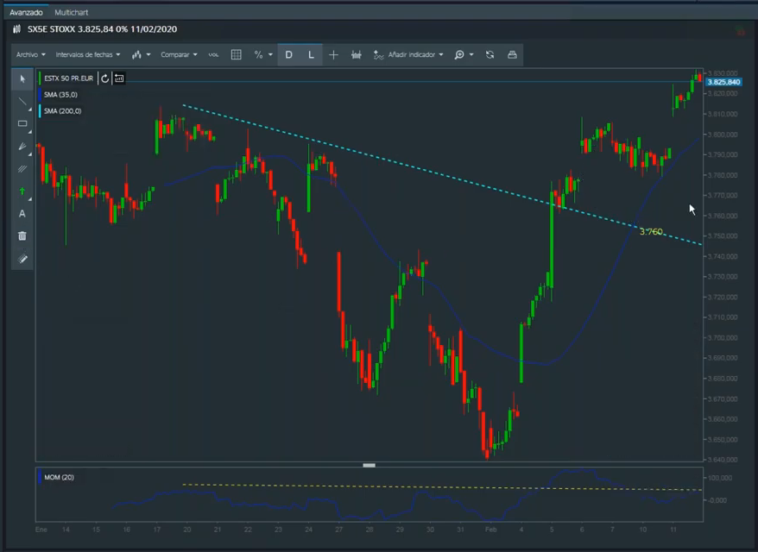This screenshot has width=758, height=552.
Task: Click the trash icon to delete drawings
Action: point(22,235)
